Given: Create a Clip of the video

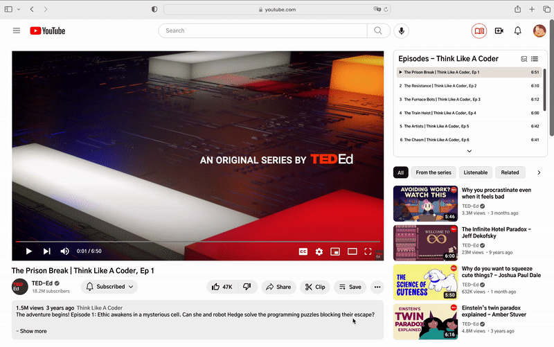Looking at the screenshot, I should pos(315,287).
